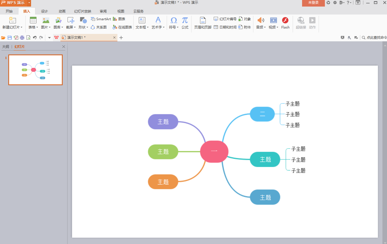Insert a Flash animation
Viewport: 387px width, 244px height.
tap(285, 23)
